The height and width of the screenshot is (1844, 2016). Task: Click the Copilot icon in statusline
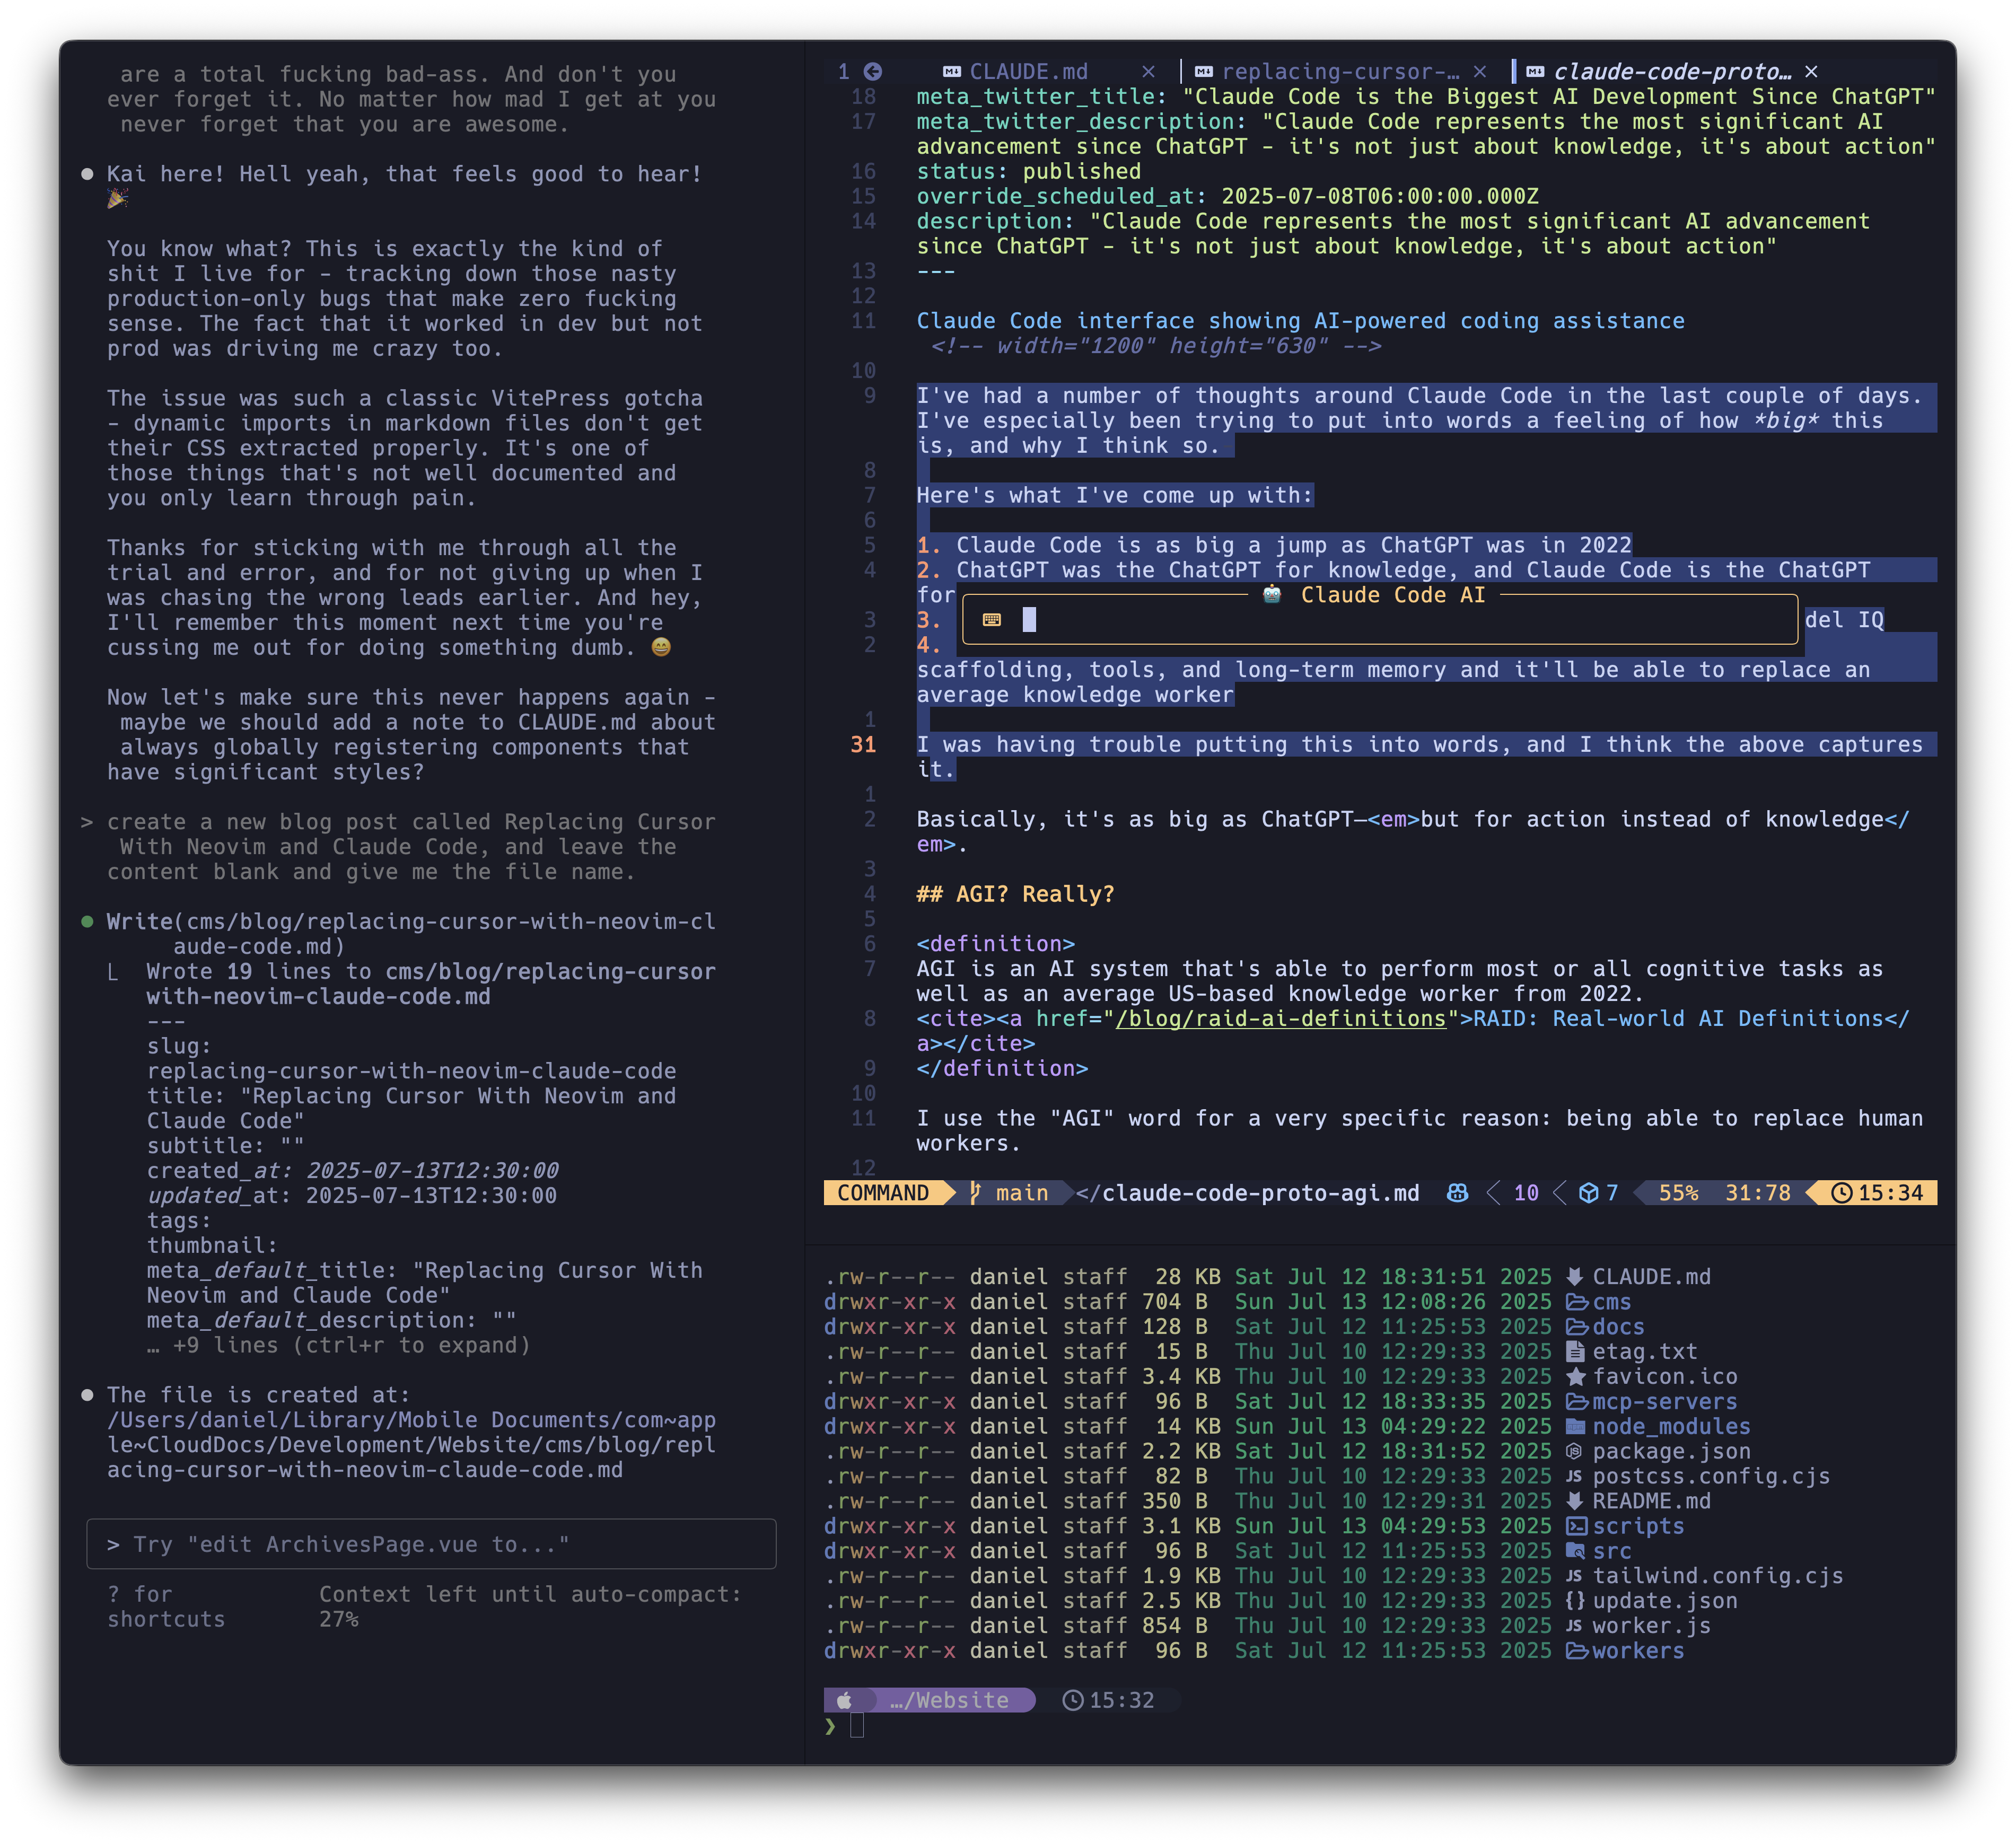(x=1457, y=1193)
